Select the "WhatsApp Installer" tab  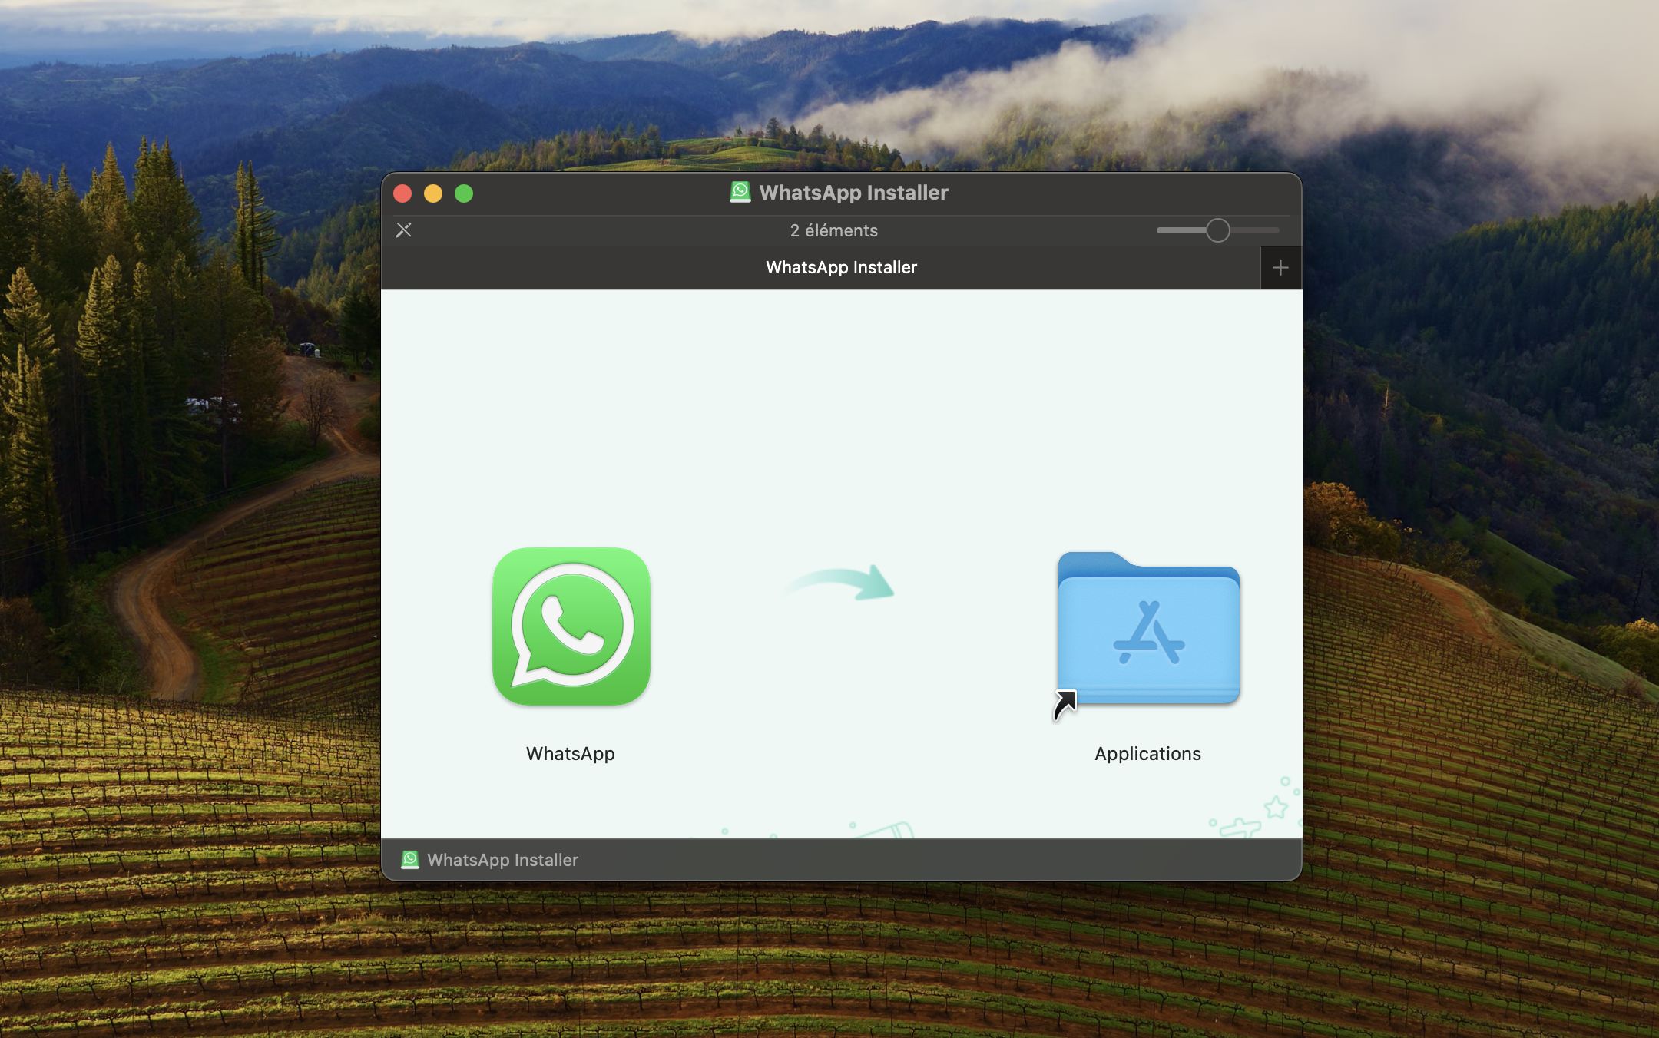(840, 268)
